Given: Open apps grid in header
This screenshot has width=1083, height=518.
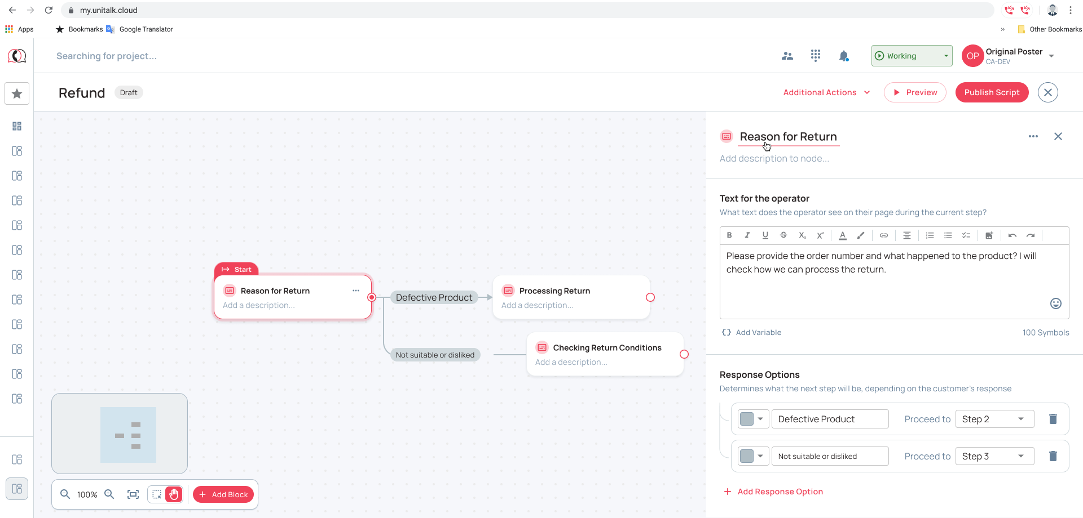Looking at the screenshot, I should tap(816, 56).
